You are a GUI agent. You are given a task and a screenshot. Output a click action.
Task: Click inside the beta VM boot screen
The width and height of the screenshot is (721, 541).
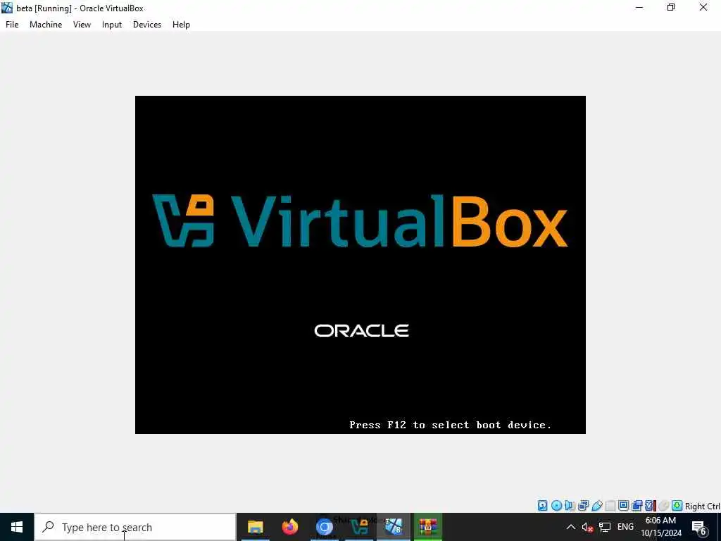(360, 265)
